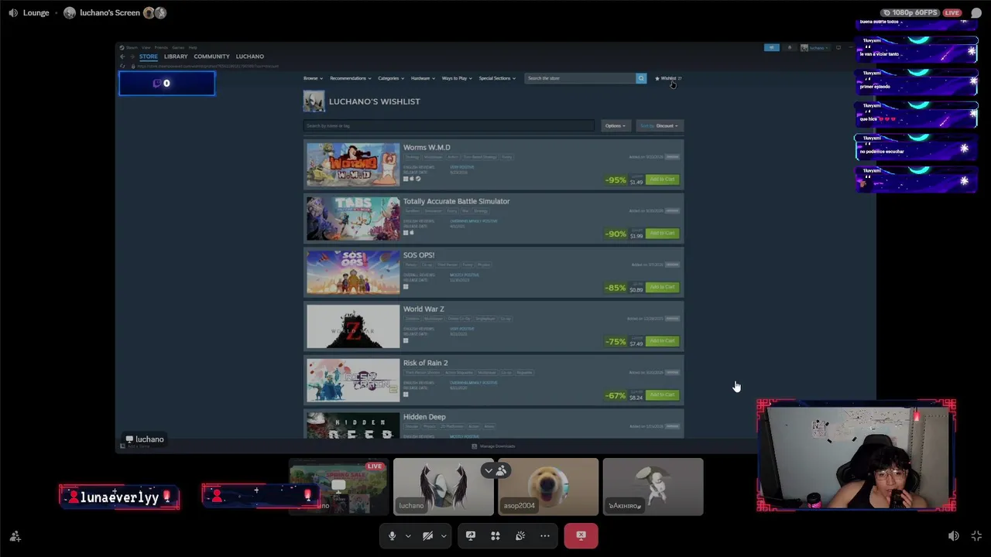Screen dimensions: 991x557
Task: Open Manage Downloads in Steam footer
Action: pos(493,446)
